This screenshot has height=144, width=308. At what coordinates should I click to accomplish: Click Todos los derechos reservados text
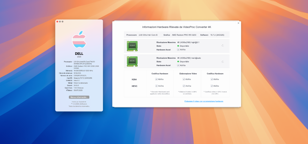point(79,106)
